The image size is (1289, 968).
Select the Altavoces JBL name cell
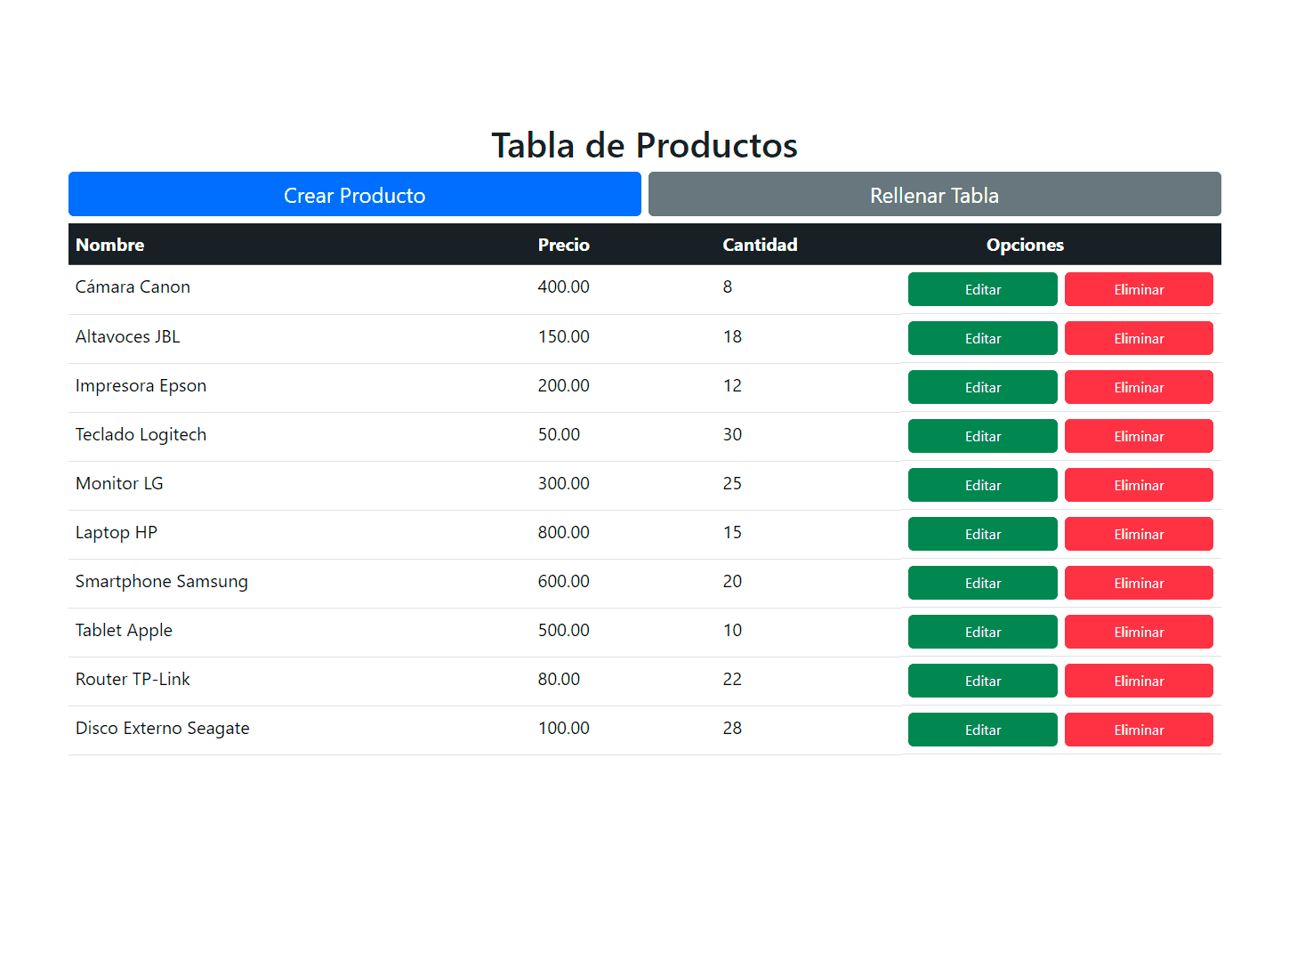click(300, 338)
